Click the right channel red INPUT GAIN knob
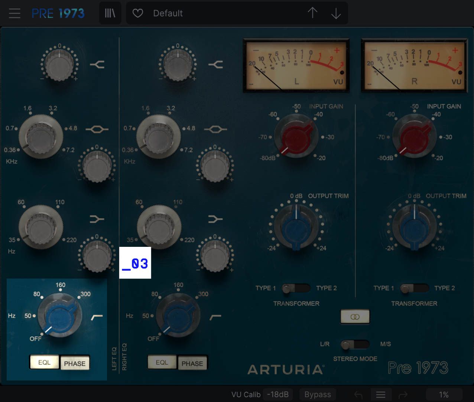The width and height of the screenshot is (474, 402). pyautogui.click(x=414, y=136)
